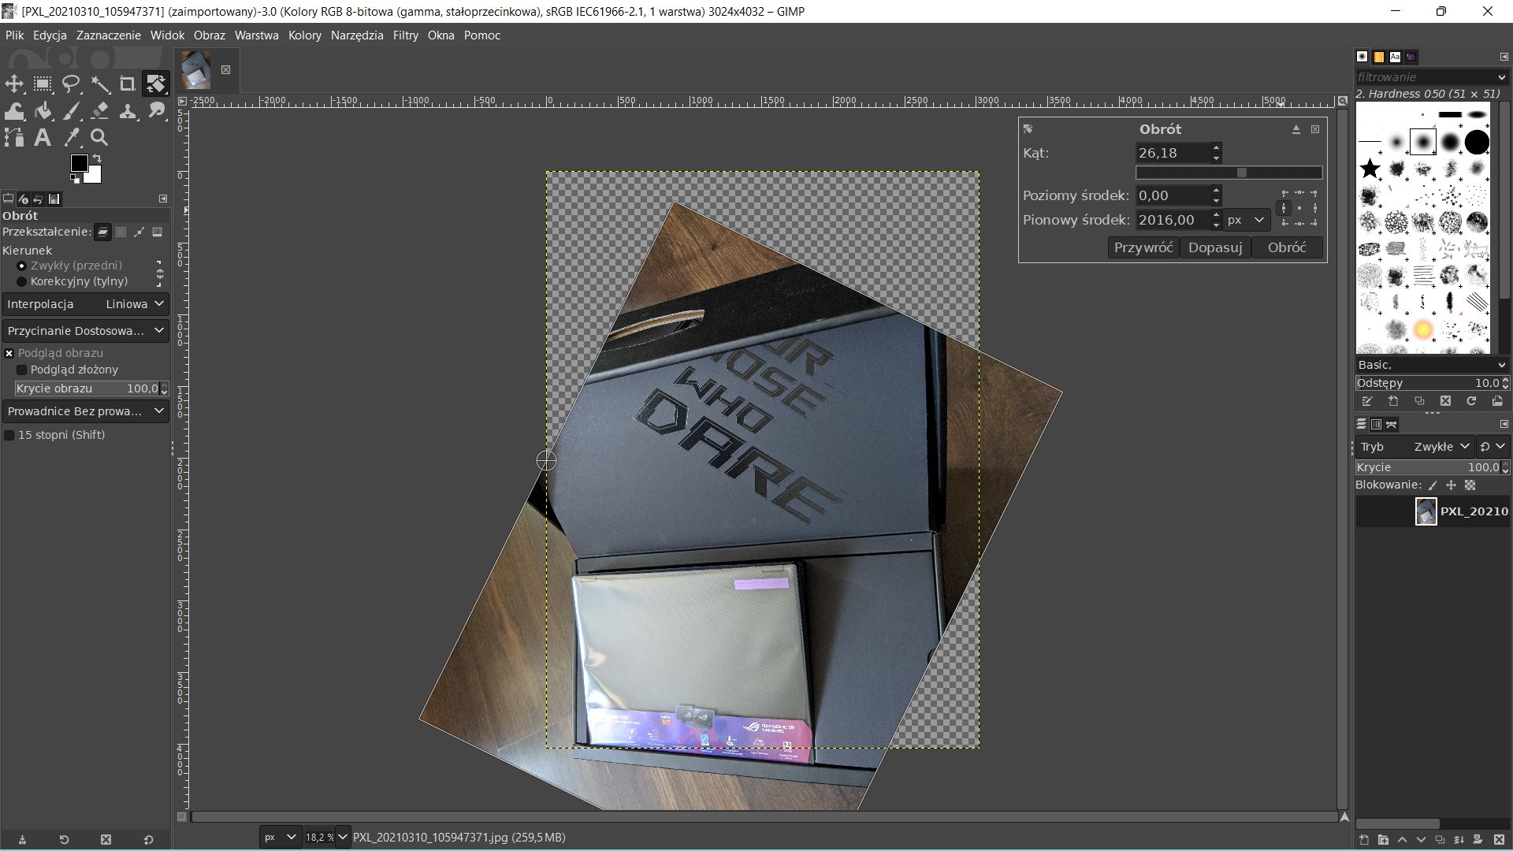Click the Kąt angle input field

click(x=1173, y=153)
